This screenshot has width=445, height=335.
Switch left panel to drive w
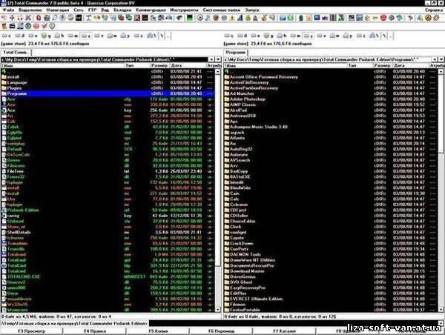(x=112, y=36)
